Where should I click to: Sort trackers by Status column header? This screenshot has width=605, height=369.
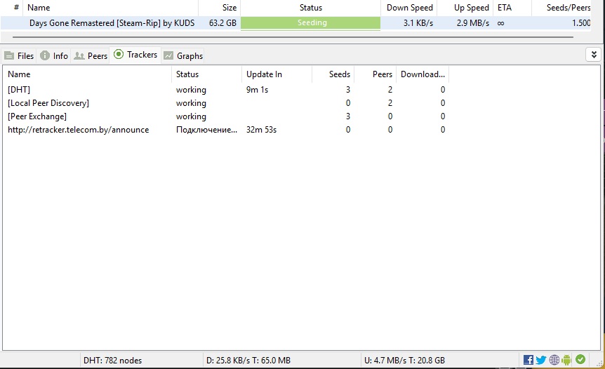coord(207,74)
